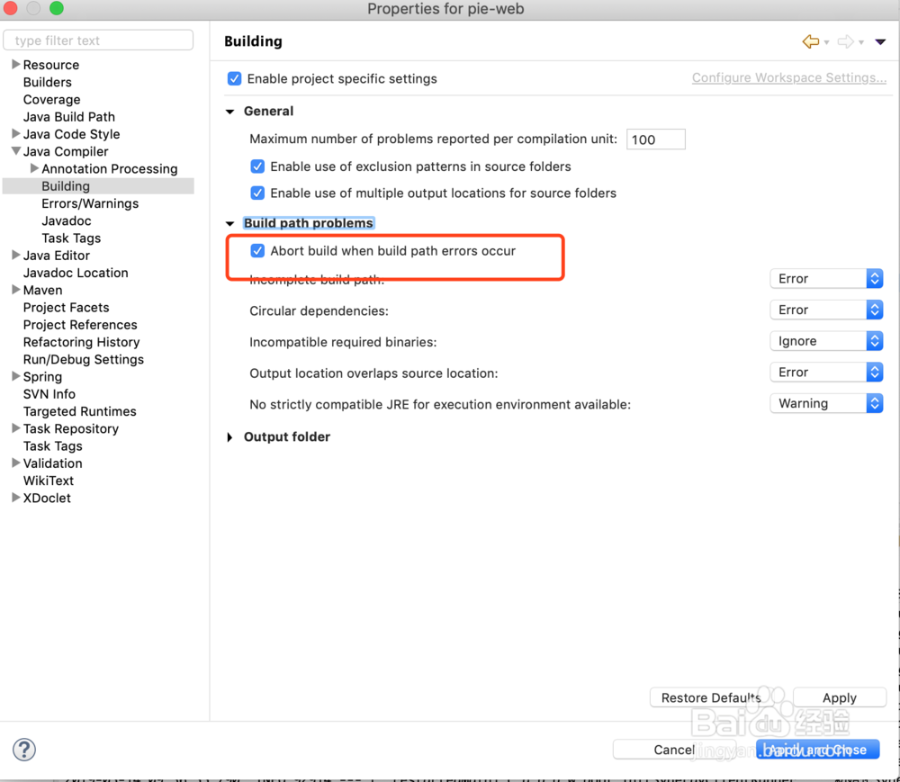
Task: Click the back navigation arrow icon
Action: point(811,41)
